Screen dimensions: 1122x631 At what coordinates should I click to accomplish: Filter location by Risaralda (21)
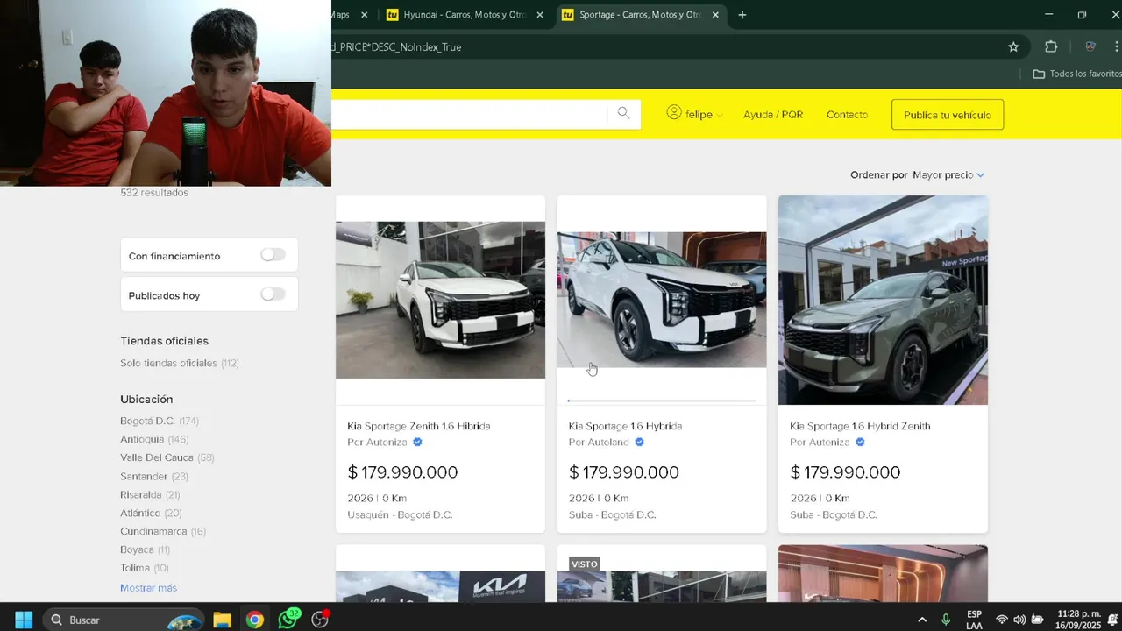(150, 494)
